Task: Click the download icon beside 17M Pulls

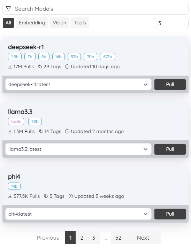Action: (x=10, y=67)
